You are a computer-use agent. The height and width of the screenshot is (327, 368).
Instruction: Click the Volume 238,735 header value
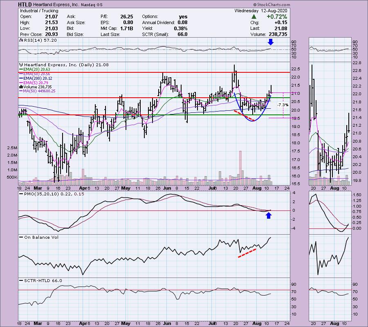coord(278,34)
